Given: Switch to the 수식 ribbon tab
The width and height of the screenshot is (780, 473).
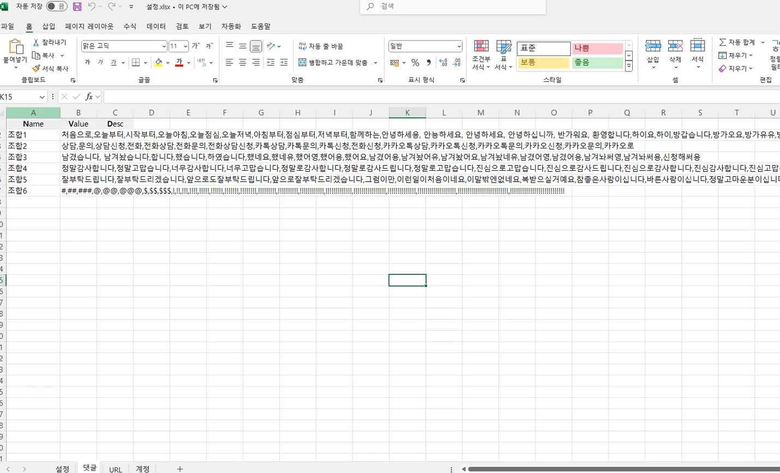Looking at the screenshot, I should [130, 26].
